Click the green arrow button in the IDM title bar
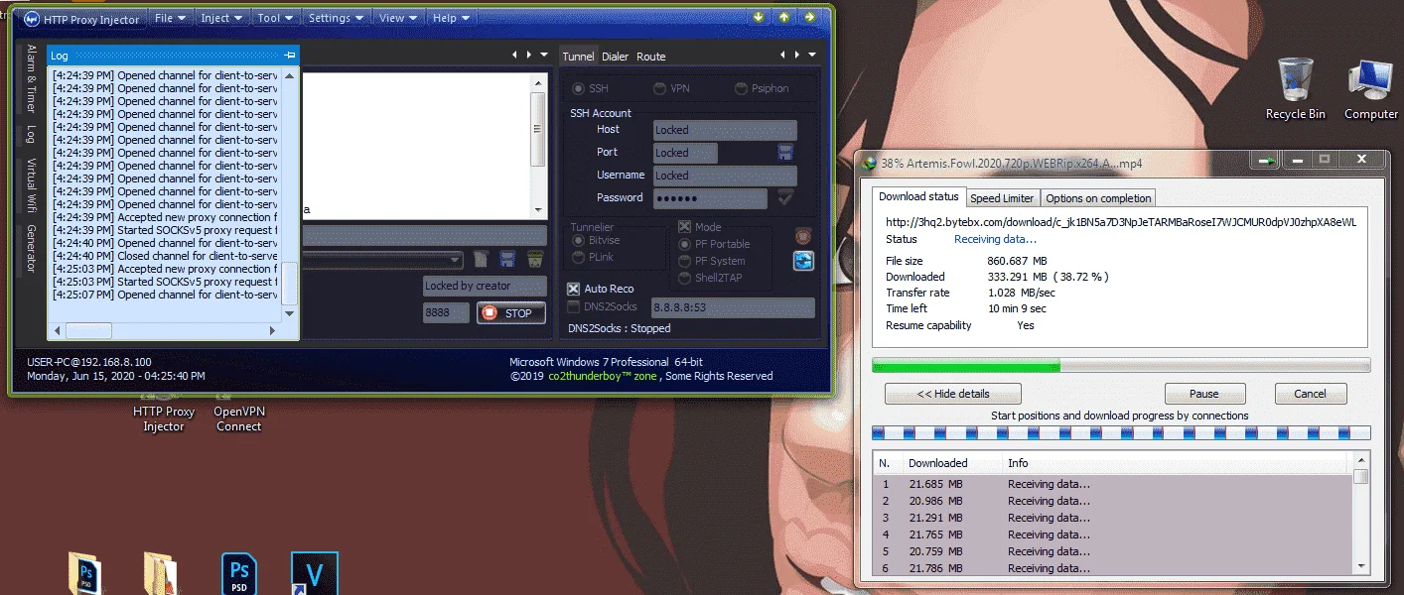This screenshot has height=595, width=1404. pos(1266,160)
